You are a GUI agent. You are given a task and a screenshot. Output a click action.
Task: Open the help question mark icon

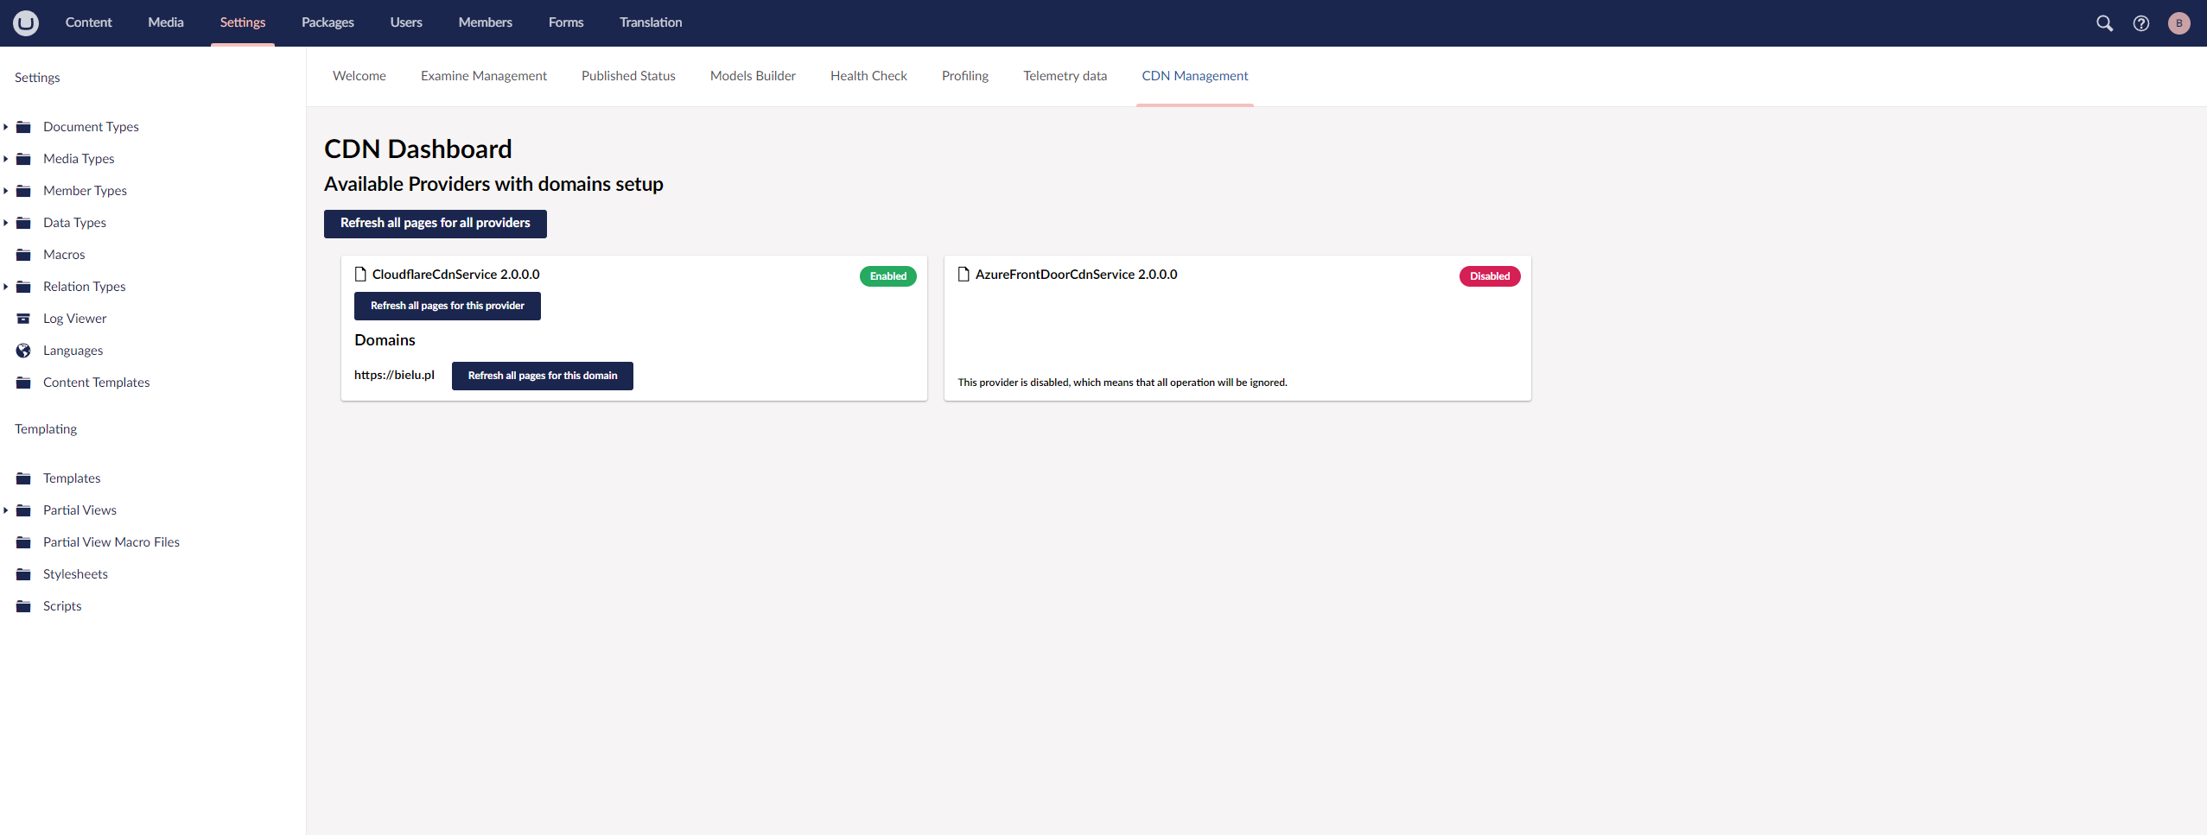coord(2140,23)
